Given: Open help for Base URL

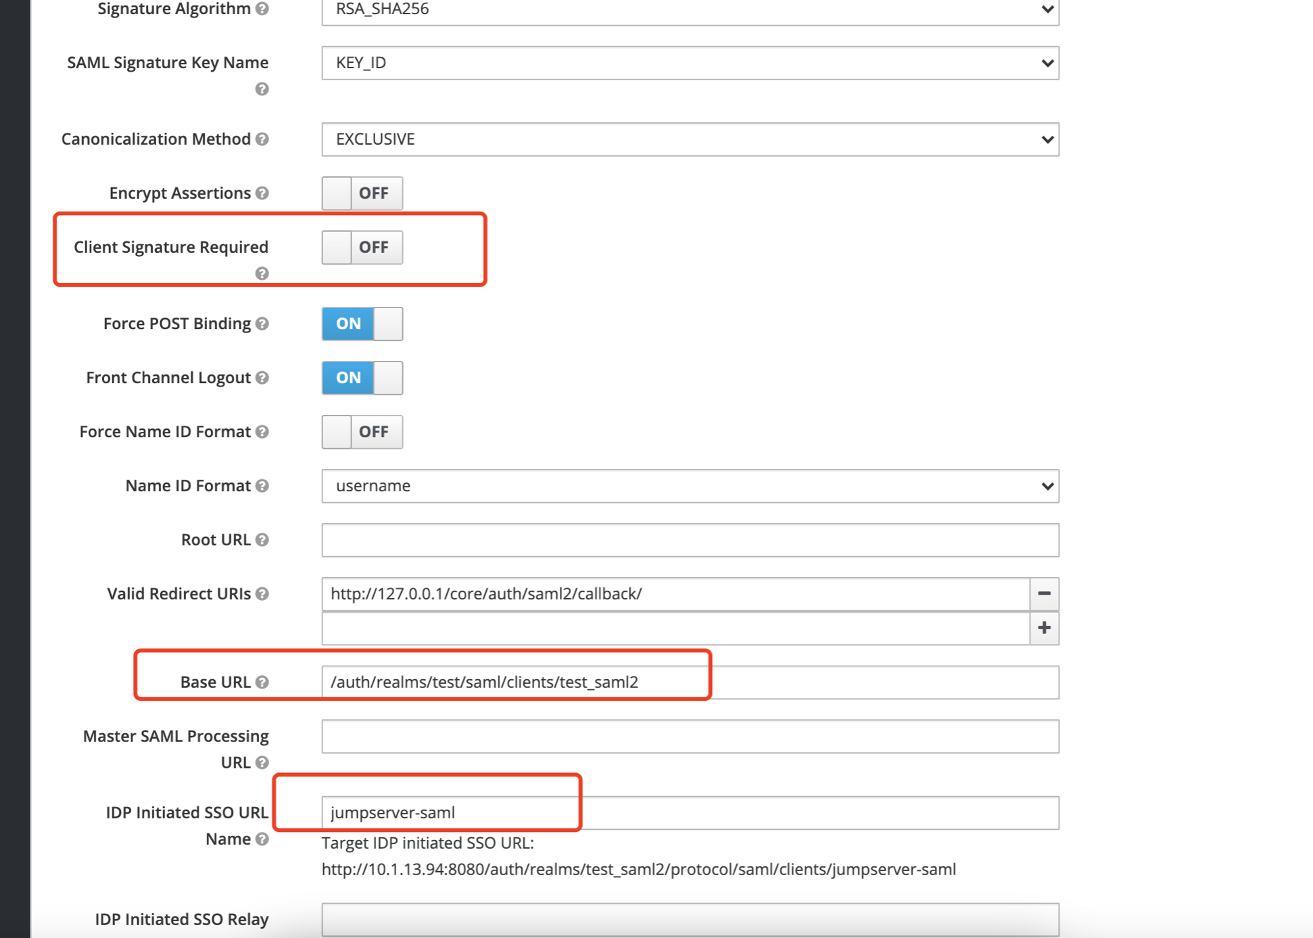Looking at the screenshot, I should tap(262, 682).
